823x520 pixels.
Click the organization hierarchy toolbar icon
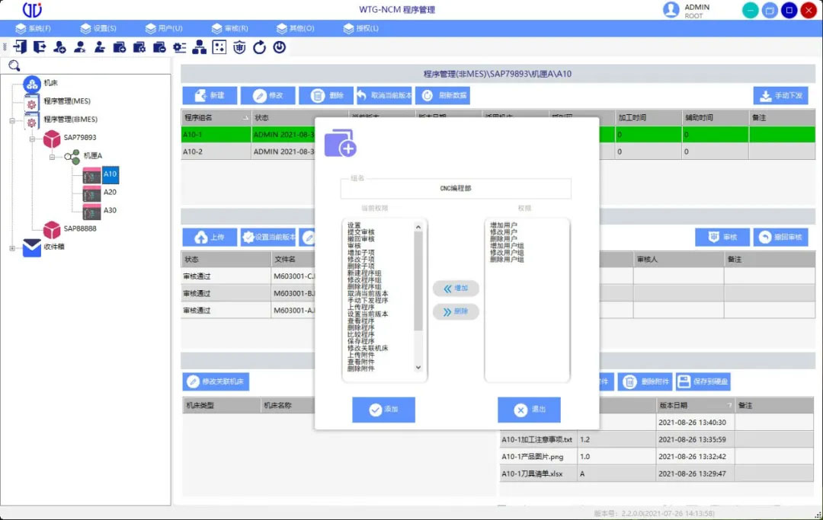(200, 47)
